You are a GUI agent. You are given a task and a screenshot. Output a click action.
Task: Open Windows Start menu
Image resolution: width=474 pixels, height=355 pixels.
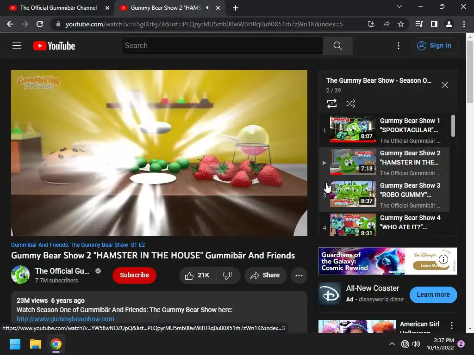coord(15,344)
